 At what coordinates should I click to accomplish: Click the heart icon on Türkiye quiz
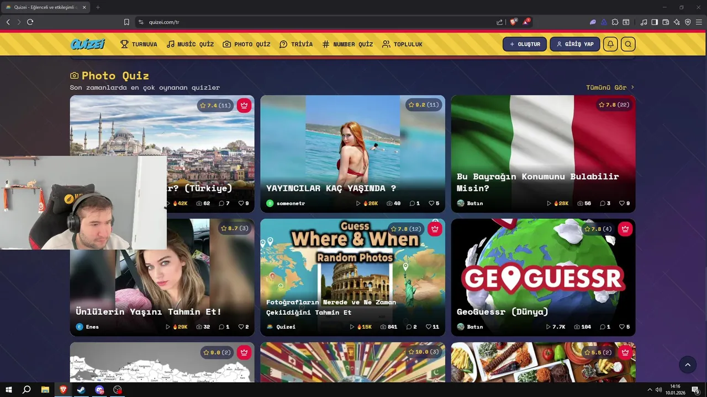click(241, 203)
